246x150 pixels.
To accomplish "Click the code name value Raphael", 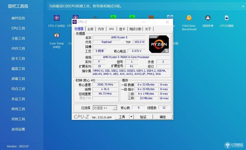I will [x=106, y=42].
